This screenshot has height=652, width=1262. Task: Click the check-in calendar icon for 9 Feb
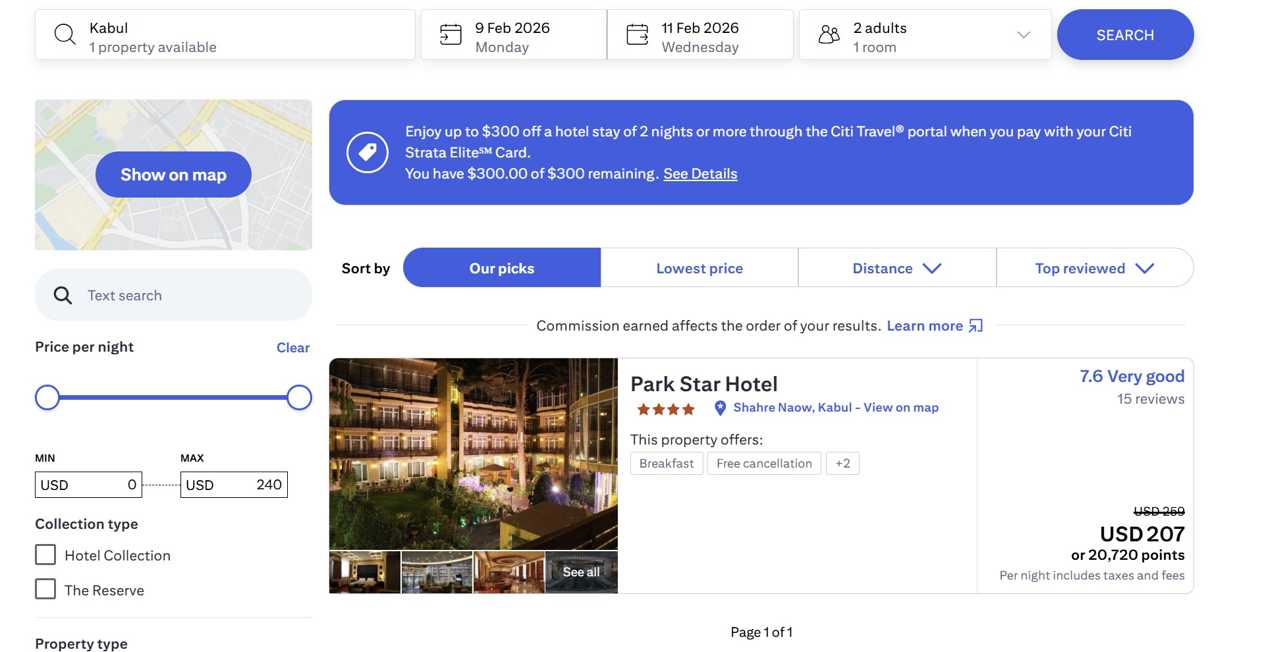451,34
